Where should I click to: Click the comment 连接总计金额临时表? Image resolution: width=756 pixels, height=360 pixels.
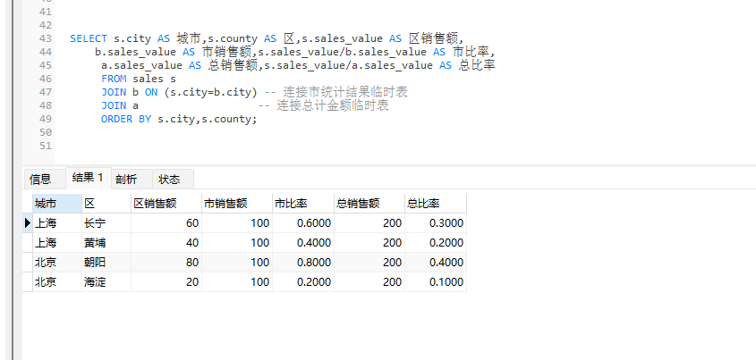(x=333, y=105)
